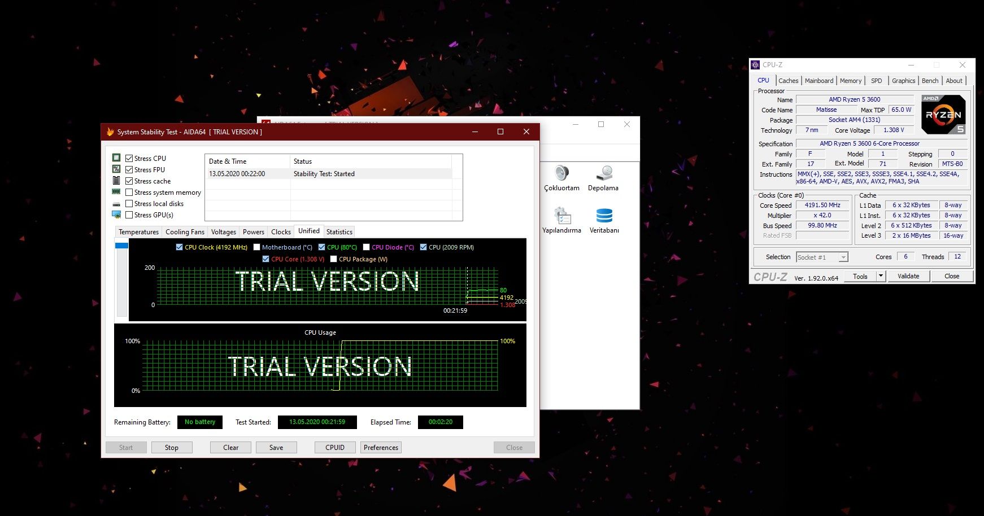Open the Voltages tab
984x516 pixels.
[224, 232]
